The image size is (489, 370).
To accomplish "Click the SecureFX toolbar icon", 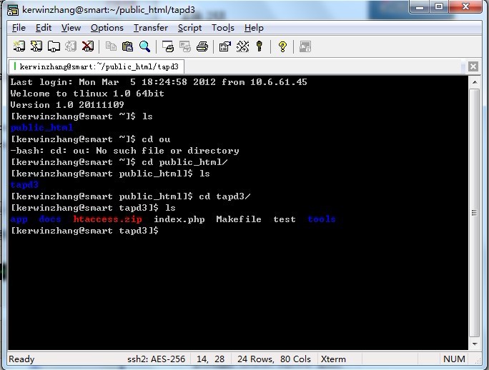I will pyautogui.click(x=305, y=46).
